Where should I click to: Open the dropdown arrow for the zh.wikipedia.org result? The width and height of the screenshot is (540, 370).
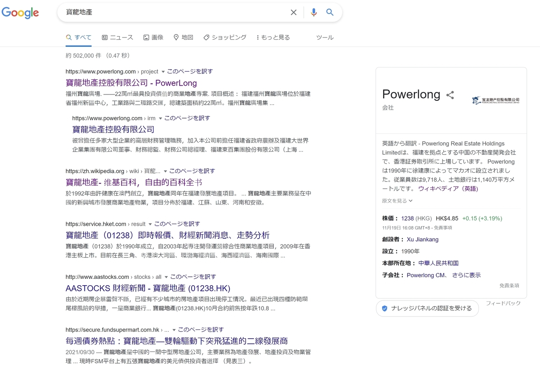[x=165, y=171]
